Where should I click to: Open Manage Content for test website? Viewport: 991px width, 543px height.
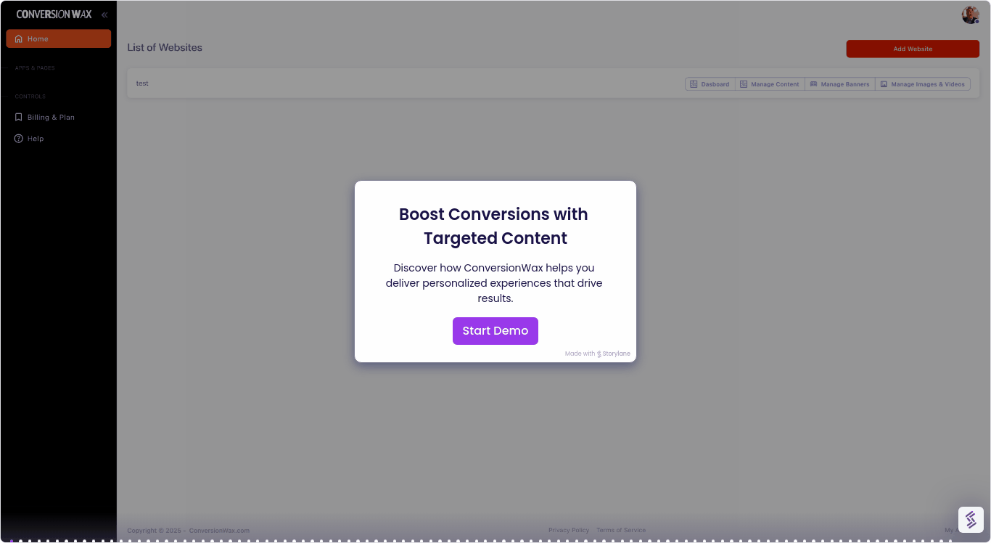770,84
